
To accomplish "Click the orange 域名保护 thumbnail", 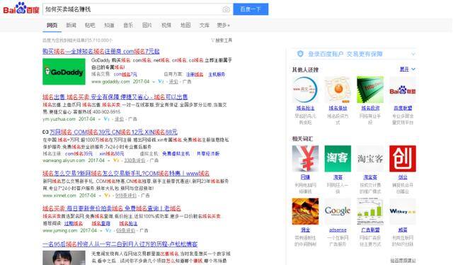I will tap(338, 90).
